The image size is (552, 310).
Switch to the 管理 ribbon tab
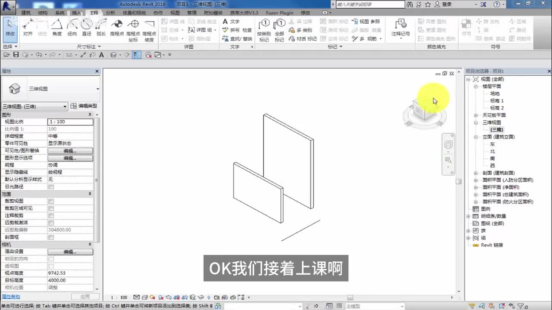191,13
